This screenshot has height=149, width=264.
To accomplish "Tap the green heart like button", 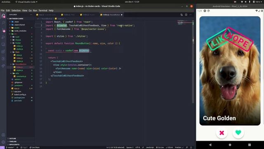I will (x=238, y=132).
